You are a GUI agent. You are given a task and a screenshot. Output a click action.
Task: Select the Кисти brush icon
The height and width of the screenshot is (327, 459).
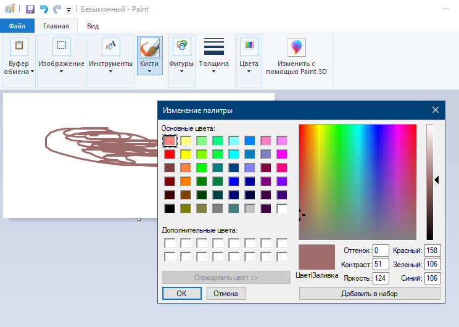(x=149, y=47)
